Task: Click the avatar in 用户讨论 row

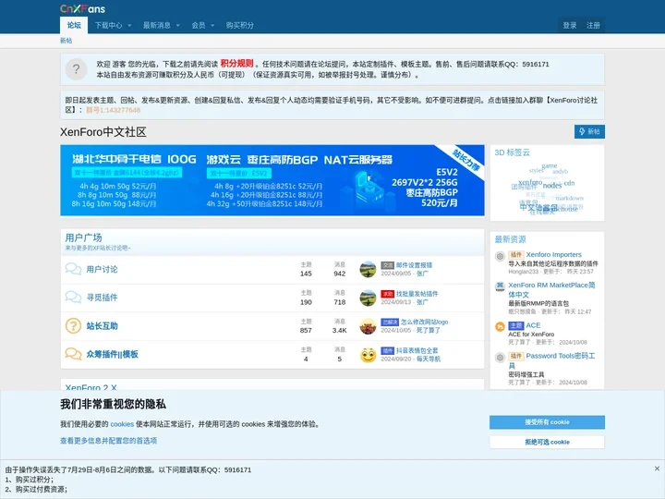Action: [368, 269]
